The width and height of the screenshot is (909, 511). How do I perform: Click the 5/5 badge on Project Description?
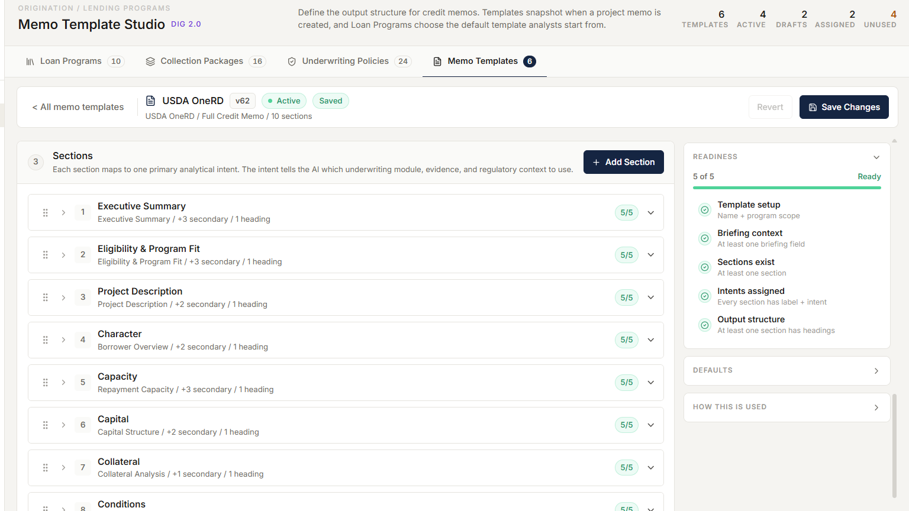point(627,297)
